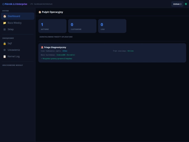
Task: Click the Wszystkie systemy sprawne status line
Action: click(57, 59)
